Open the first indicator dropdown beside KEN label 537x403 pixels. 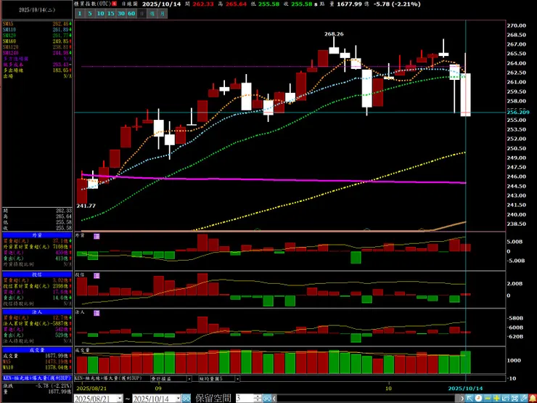point(189,379)
